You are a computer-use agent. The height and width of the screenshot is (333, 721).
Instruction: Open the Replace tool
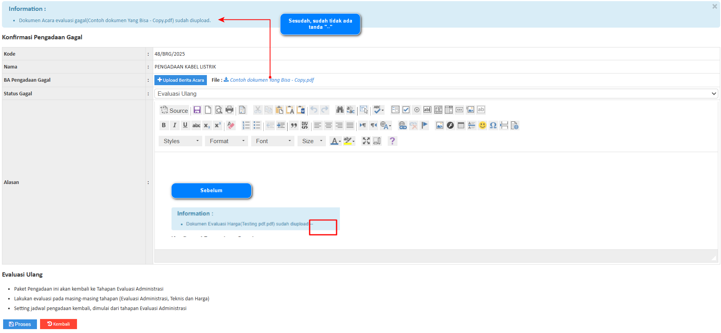point(351,110)
